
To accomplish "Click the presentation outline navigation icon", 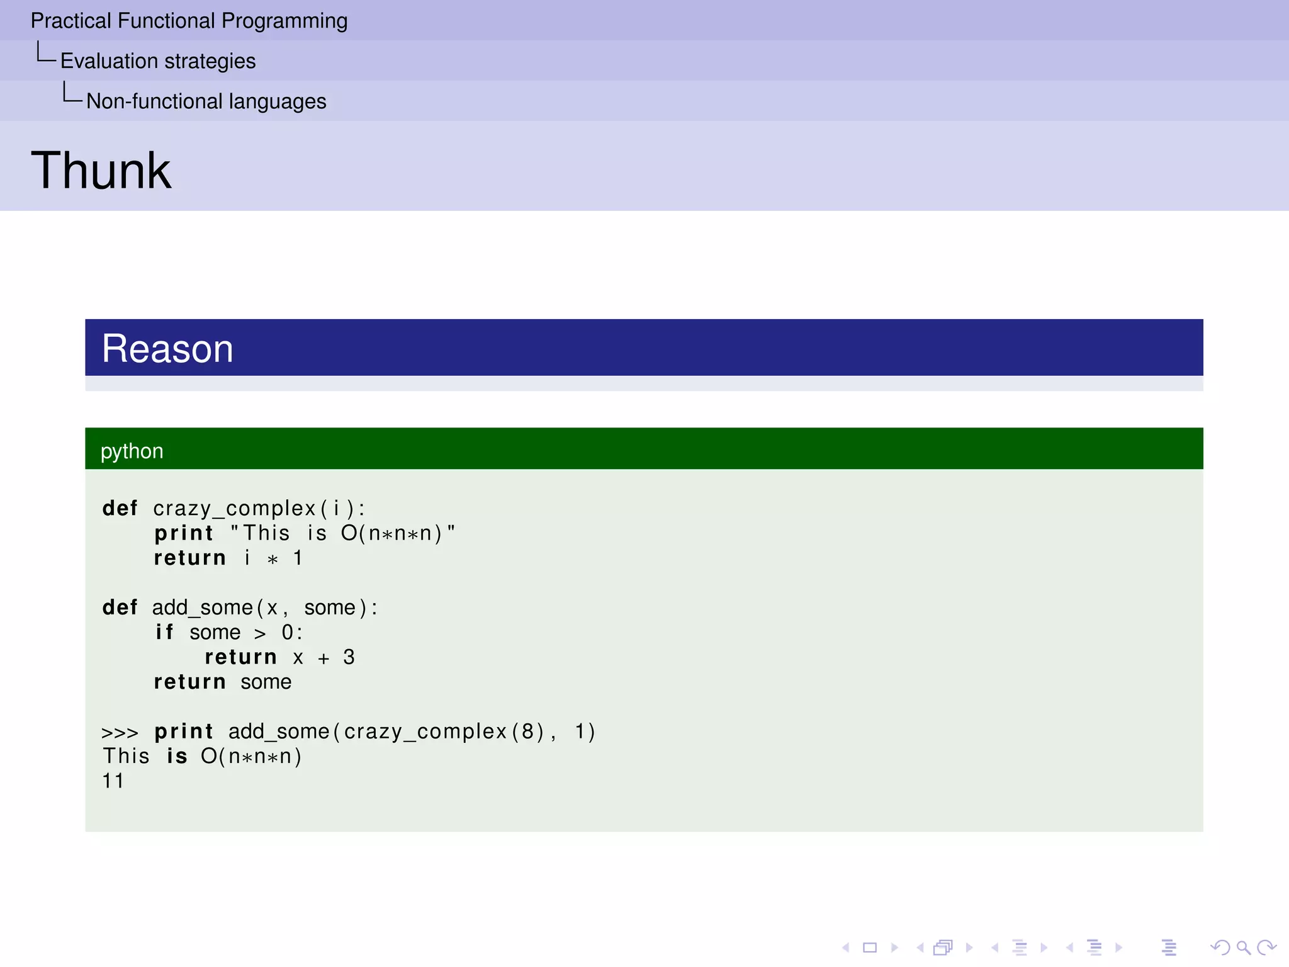I will point(1169,947).
